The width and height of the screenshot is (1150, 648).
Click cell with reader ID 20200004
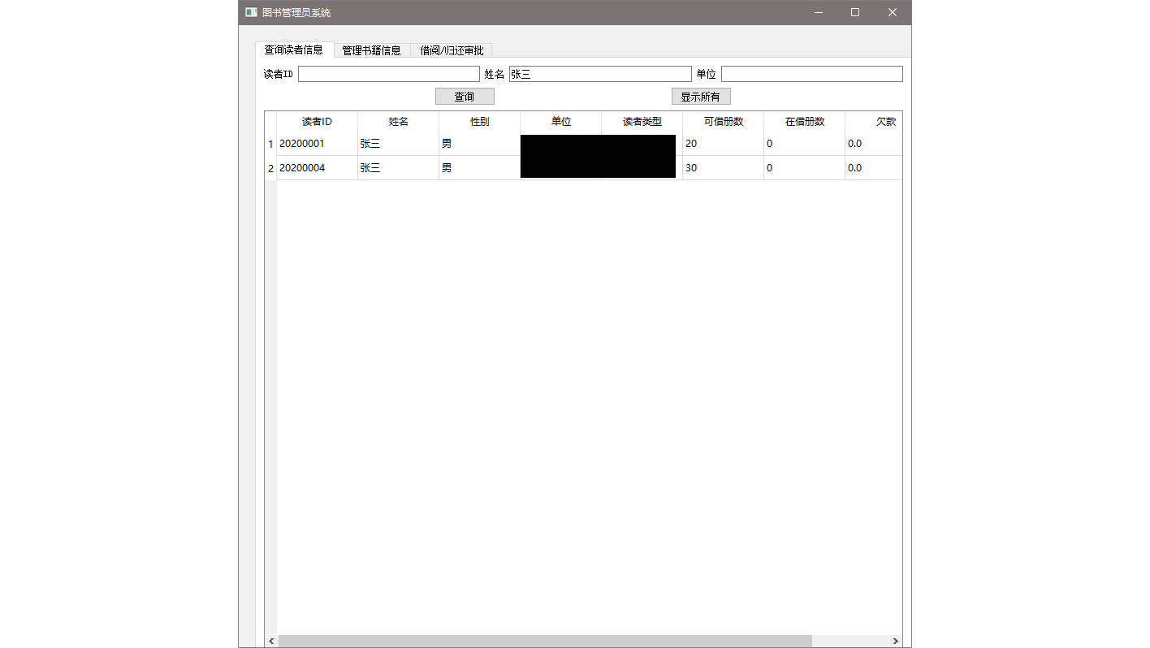(318, 168)
